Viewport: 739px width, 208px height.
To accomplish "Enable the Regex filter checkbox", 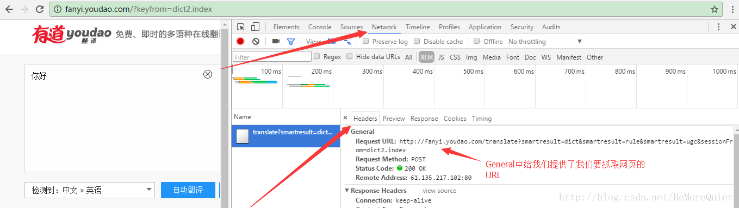I will coord(317,56).
